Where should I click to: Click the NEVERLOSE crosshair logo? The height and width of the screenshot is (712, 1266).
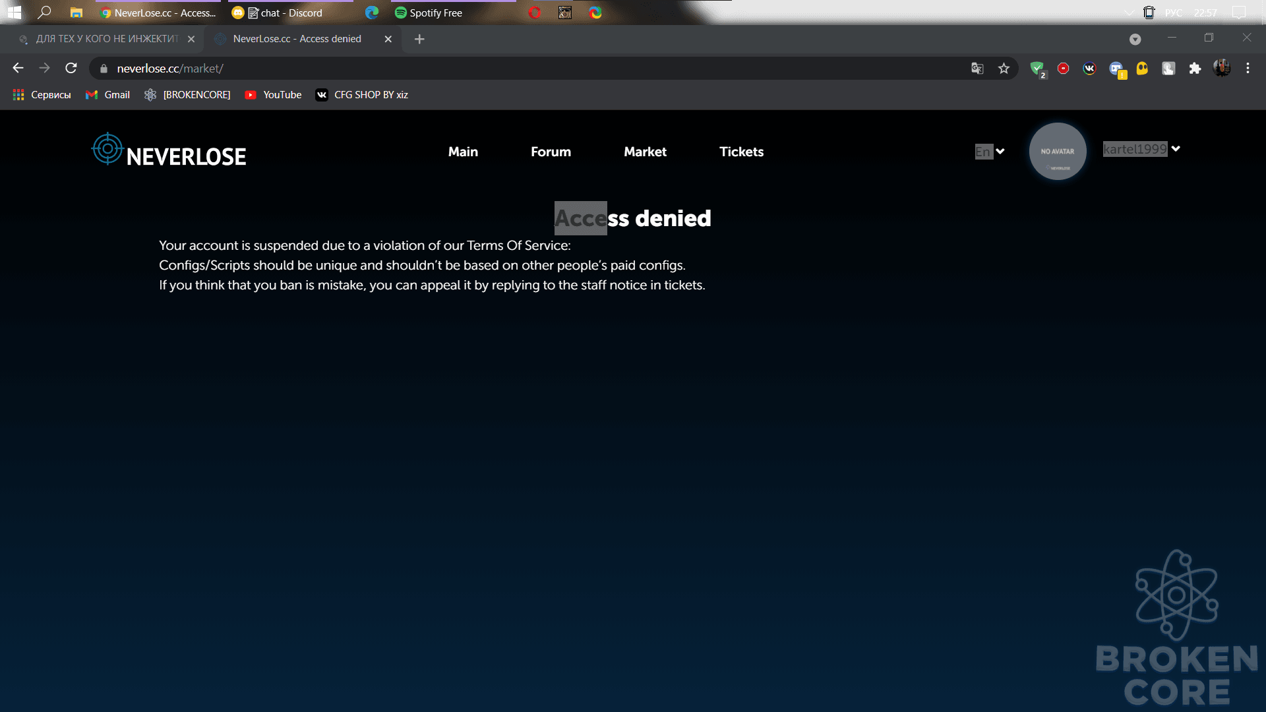coord(107,149)
